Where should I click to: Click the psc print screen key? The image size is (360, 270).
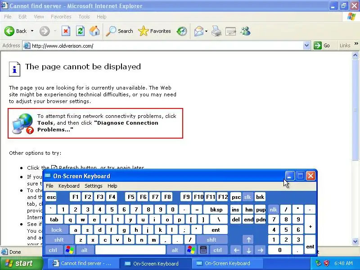click(236, 197)
